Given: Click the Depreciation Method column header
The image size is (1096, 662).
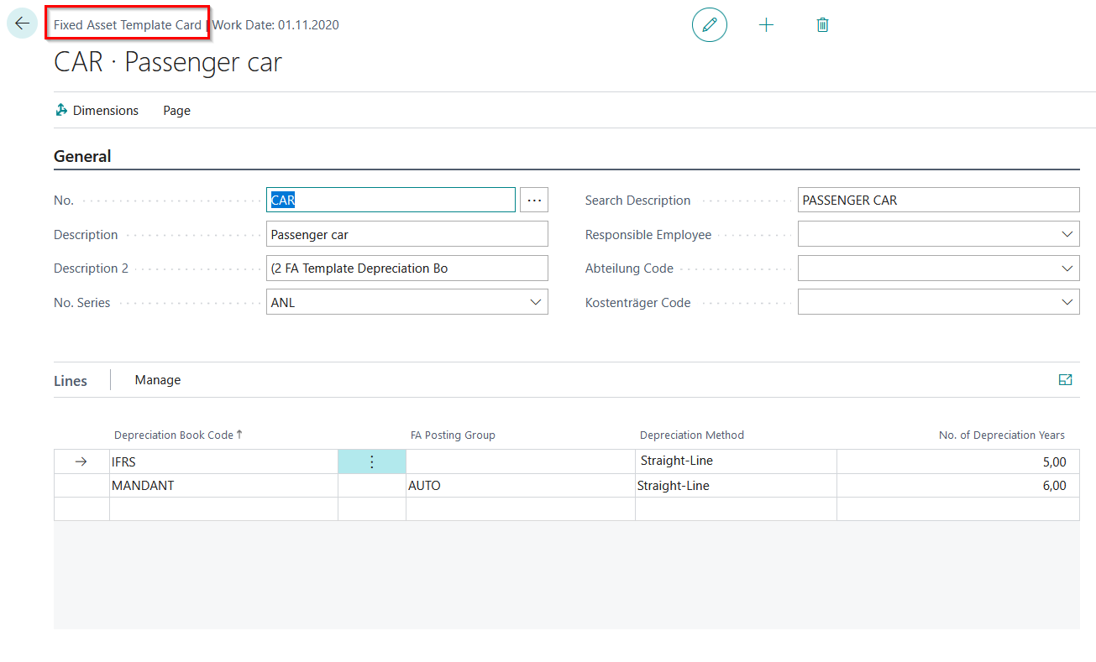Looking at the screenshot, I should pos(691,435).
